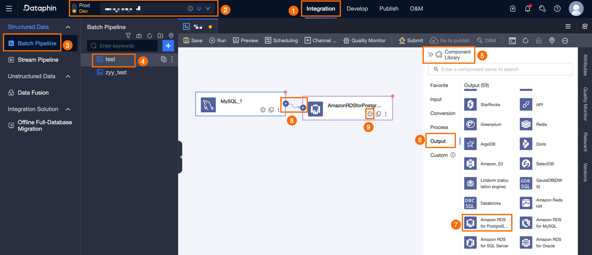This screenshot has height=255, width=592.
Task: Select the Greenplum output component
Action: [483, 124]
